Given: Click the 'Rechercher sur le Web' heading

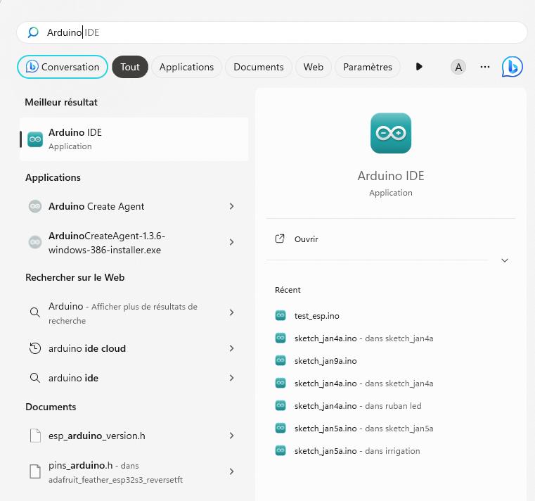Looking at the screenshot, I should tap(75, 277).
